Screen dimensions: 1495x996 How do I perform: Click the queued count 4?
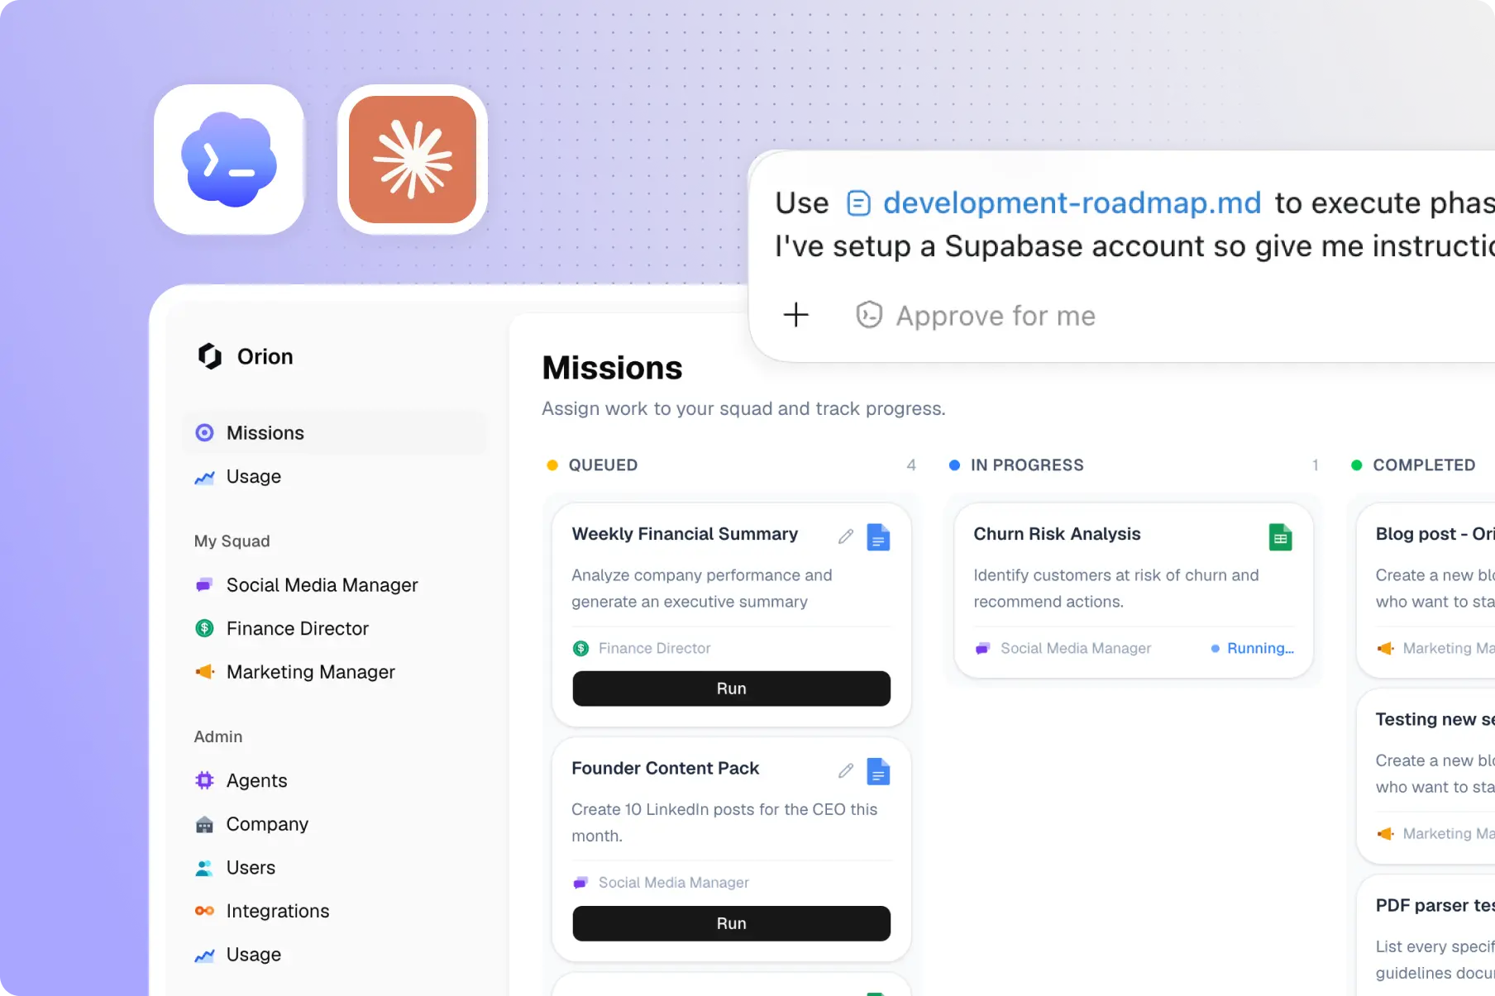(911, 465)
